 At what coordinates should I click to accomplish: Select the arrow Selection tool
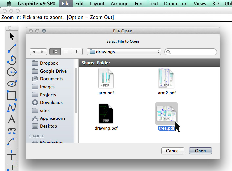[x=12, y=36]
